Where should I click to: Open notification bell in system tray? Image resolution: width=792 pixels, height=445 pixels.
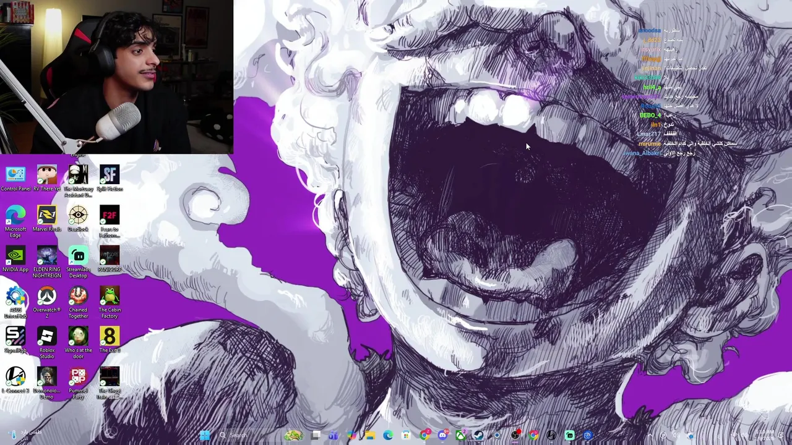click(780, 435)
